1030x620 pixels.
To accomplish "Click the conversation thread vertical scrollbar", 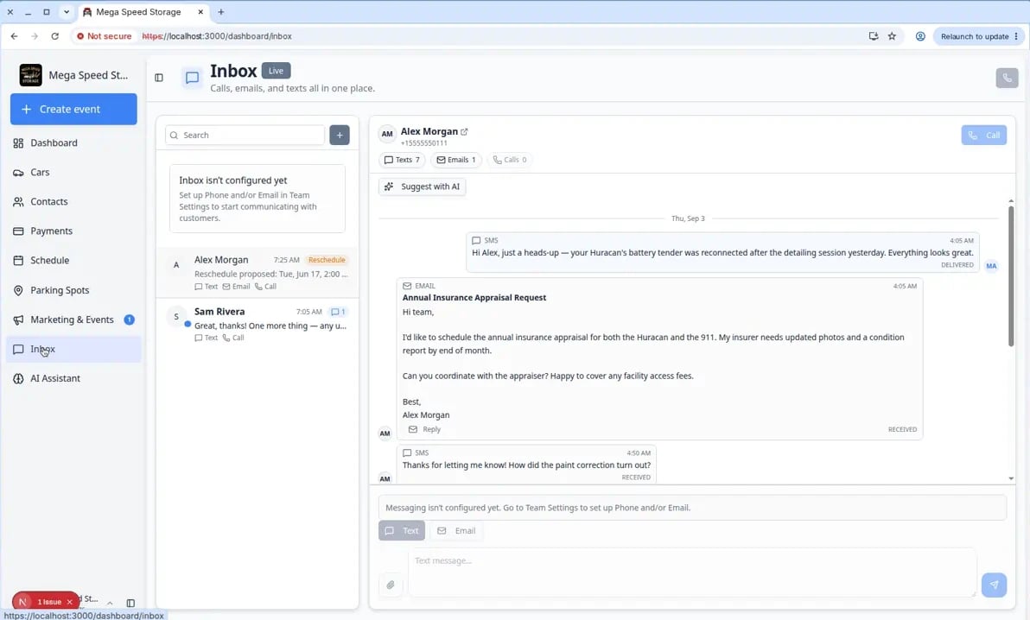I will (1011, 275).
